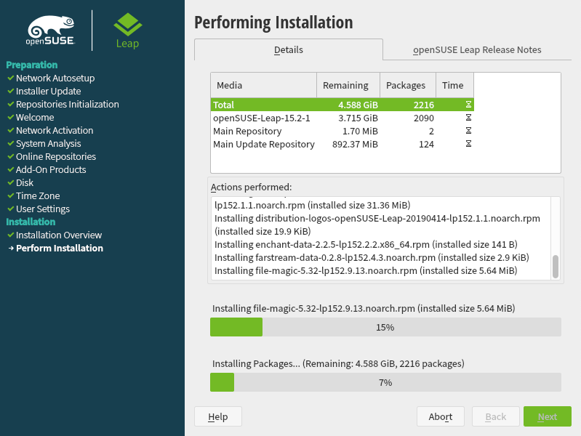Click hourglass icon in Main Repository row

click(468, 131)
